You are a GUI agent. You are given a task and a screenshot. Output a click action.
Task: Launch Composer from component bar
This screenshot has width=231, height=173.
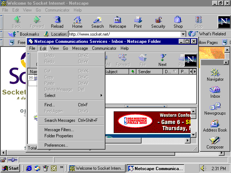pyautogui.click(x=215, y=143)
